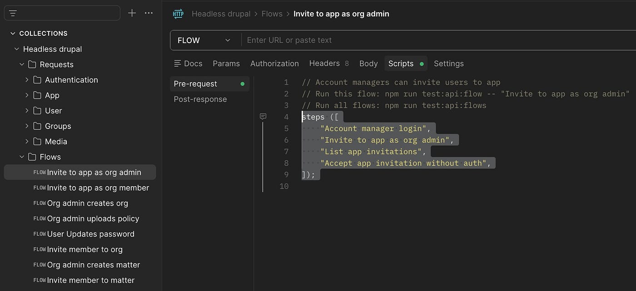Click FLOW badge beside Org admin creates org
The width and height of the screenshot is (636, 291).
(40, 203)
